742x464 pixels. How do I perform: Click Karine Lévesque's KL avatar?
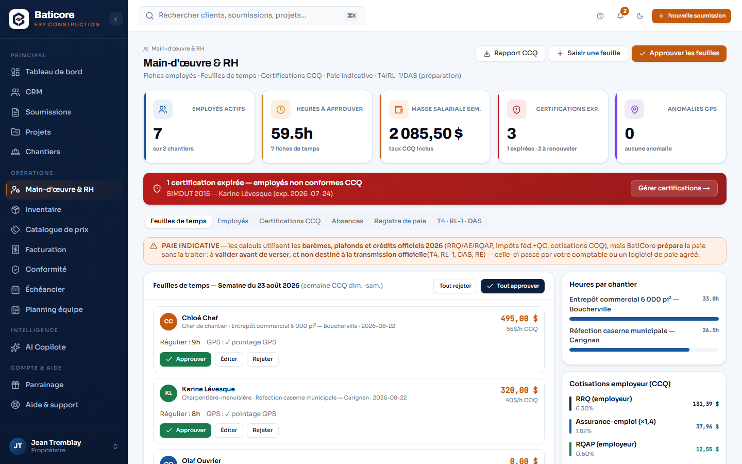click(x=168, y=393)
